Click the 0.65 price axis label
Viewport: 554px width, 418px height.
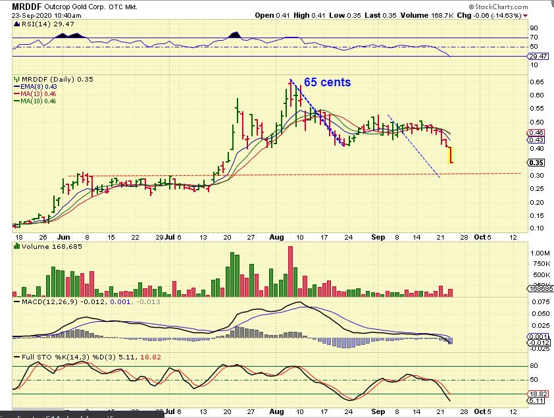click(537, 82)
